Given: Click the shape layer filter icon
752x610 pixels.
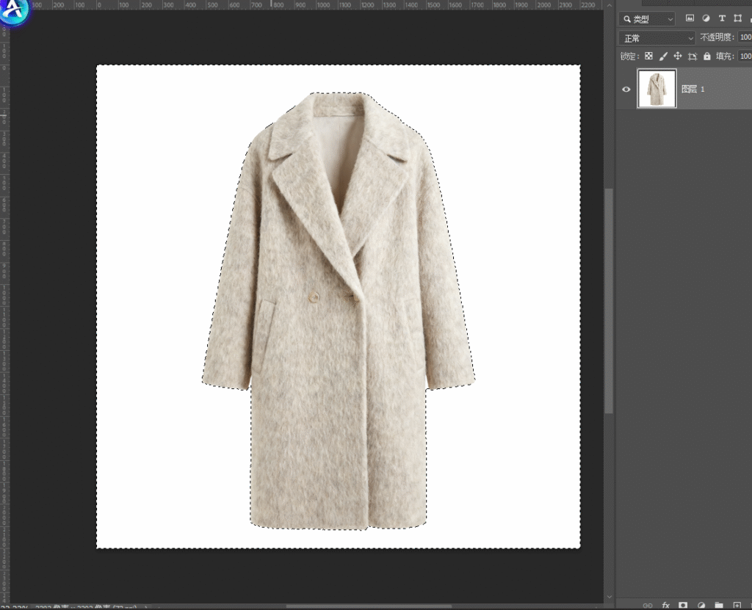Looking at the screenshot, I should (737, 18).
